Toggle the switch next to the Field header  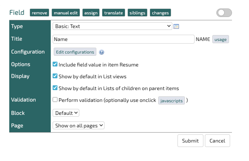point(224,13)
